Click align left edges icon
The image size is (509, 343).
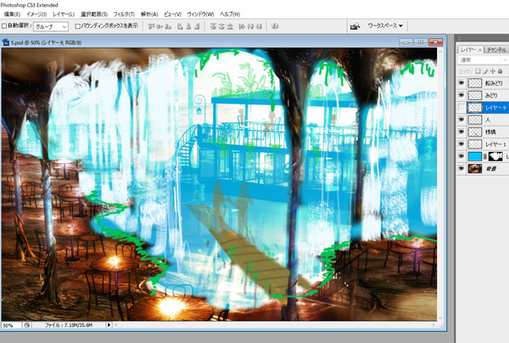[180, 26]
